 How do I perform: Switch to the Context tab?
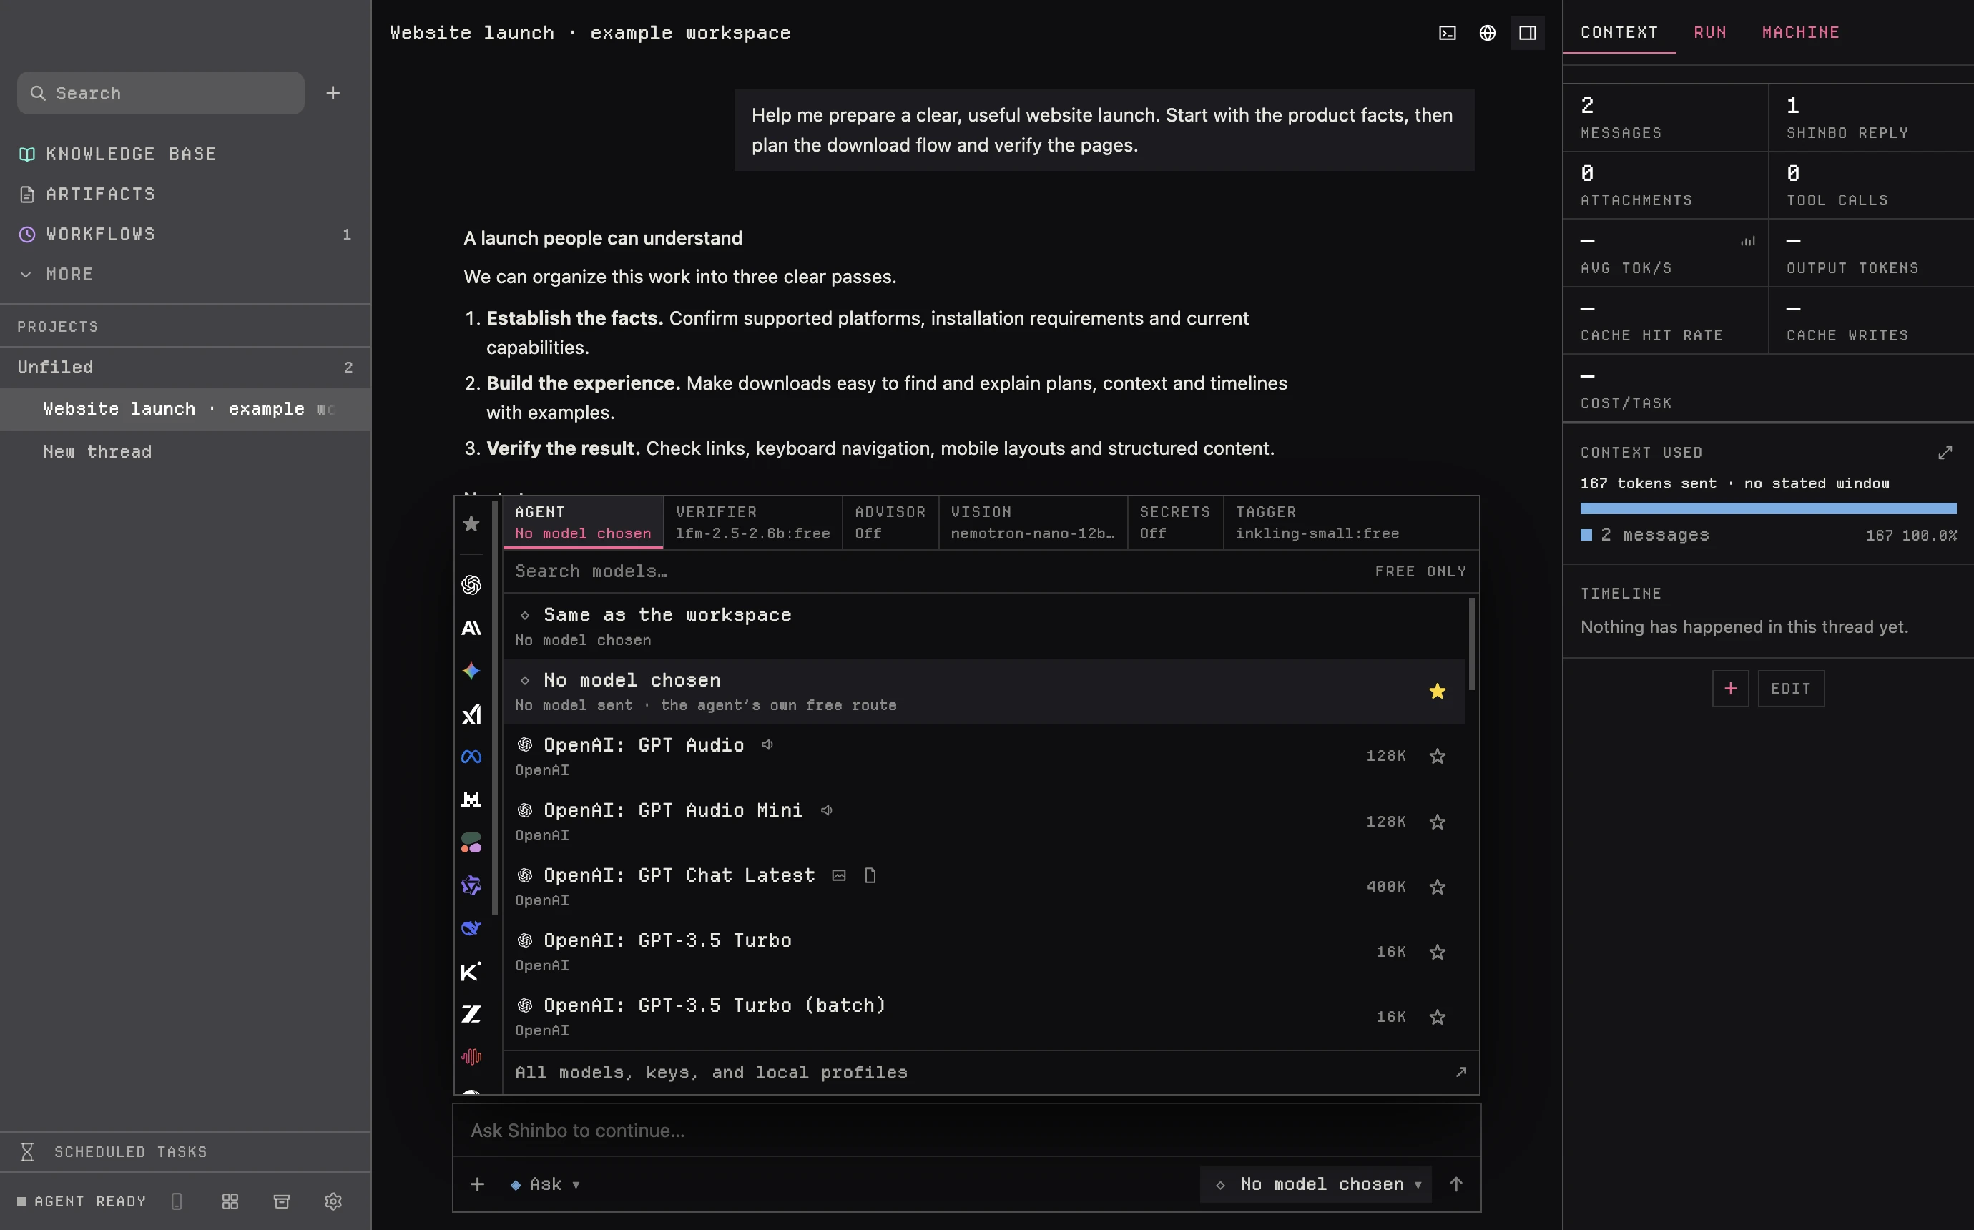tap(1619, 31)
